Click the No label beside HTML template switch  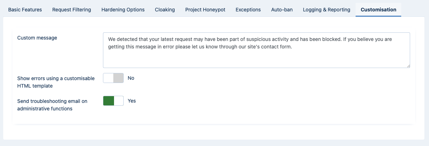point(131,78)
